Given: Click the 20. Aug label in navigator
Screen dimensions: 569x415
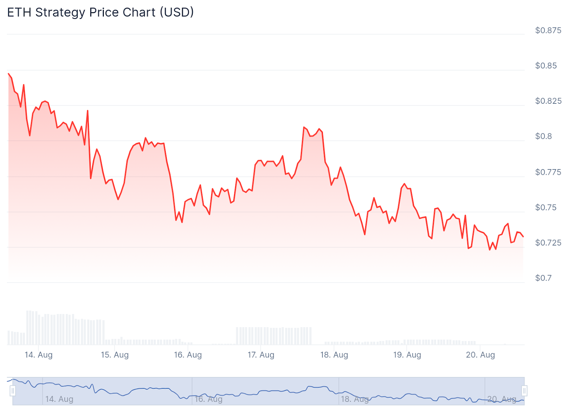Looking at the screenshot, I should pos(501,399).
